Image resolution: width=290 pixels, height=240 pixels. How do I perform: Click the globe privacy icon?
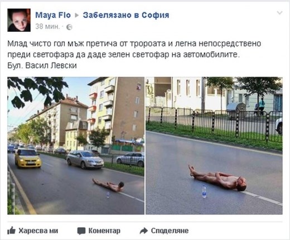pyautogui.click(x=69, y=27)
